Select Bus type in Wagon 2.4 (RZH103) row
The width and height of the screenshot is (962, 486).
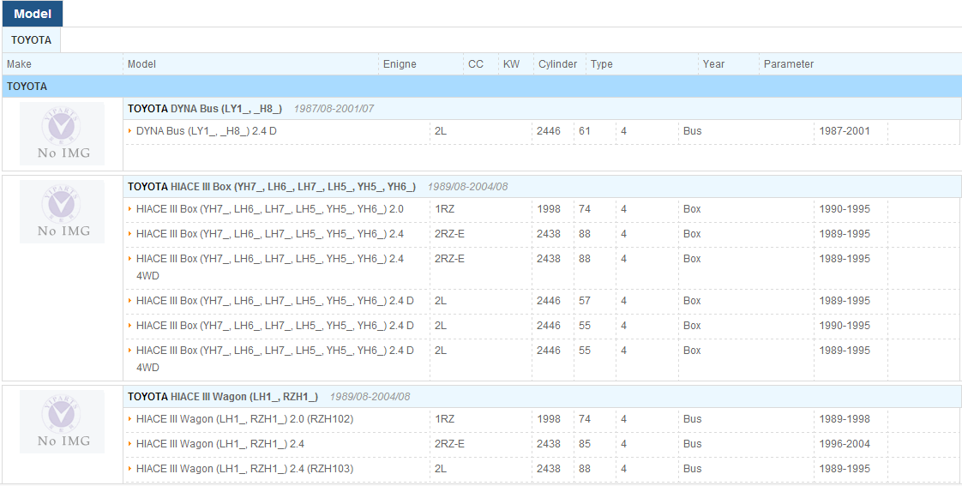pyautogui.click(x=692, y=468)
